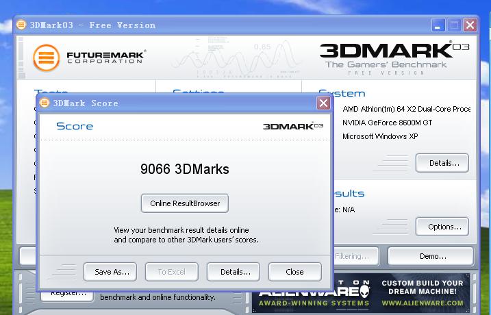491x315 pixels.
Task: Minimize the 3DMark03 main window
Action: (x=438, y=25)
